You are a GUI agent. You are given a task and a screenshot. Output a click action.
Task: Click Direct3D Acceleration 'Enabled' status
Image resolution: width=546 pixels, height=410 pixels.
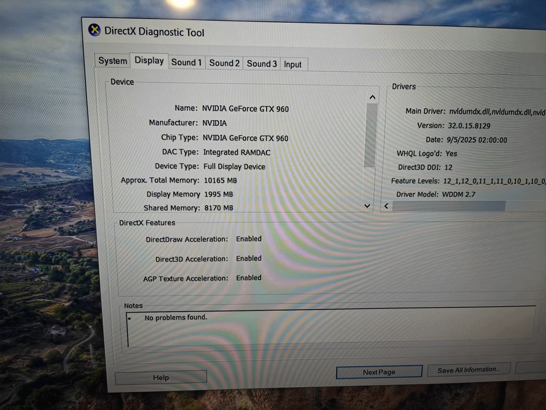(x=248, y=259)
